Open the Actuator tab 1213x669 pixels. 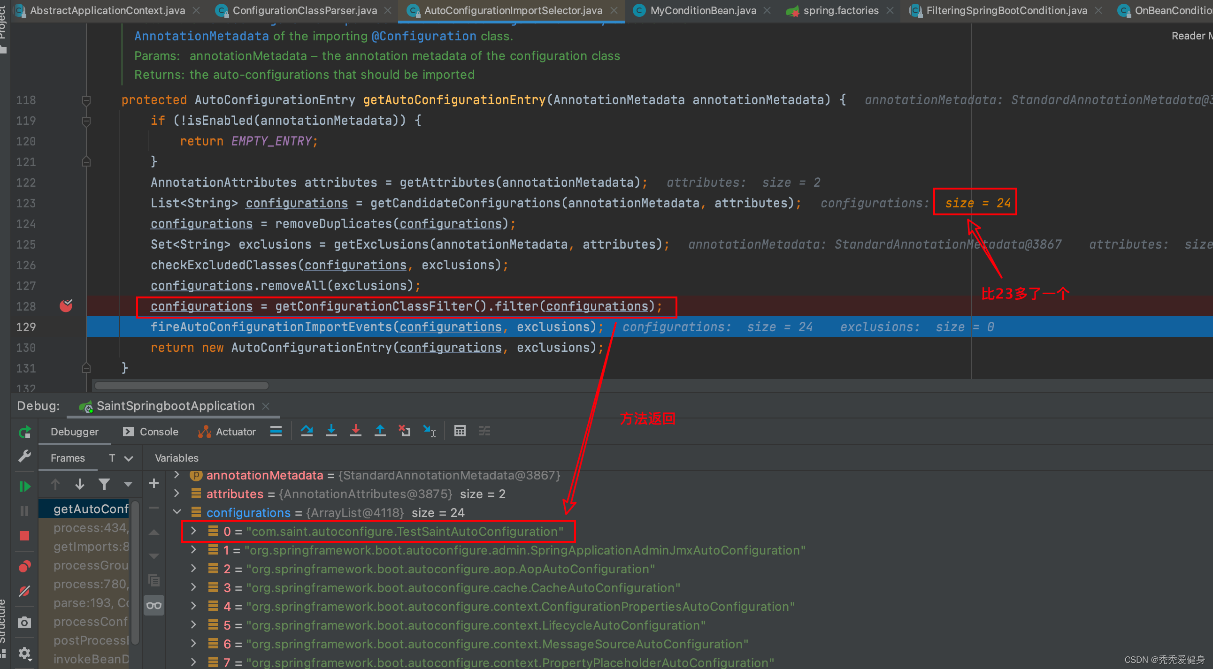tap(227, 432)
